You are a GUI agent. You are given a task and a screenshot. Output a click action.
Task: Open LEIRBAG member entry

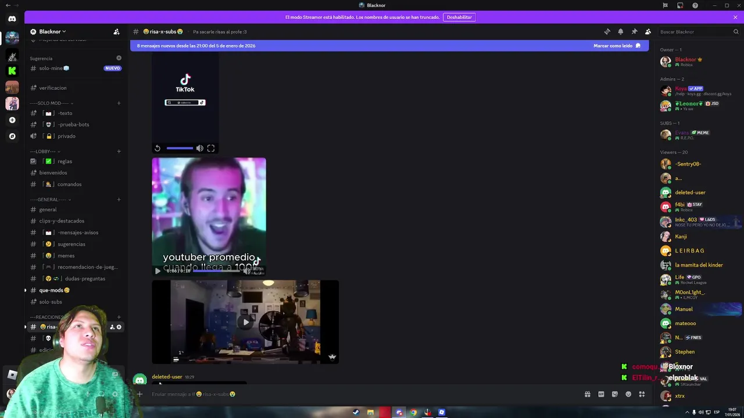(x=699, y=251)
